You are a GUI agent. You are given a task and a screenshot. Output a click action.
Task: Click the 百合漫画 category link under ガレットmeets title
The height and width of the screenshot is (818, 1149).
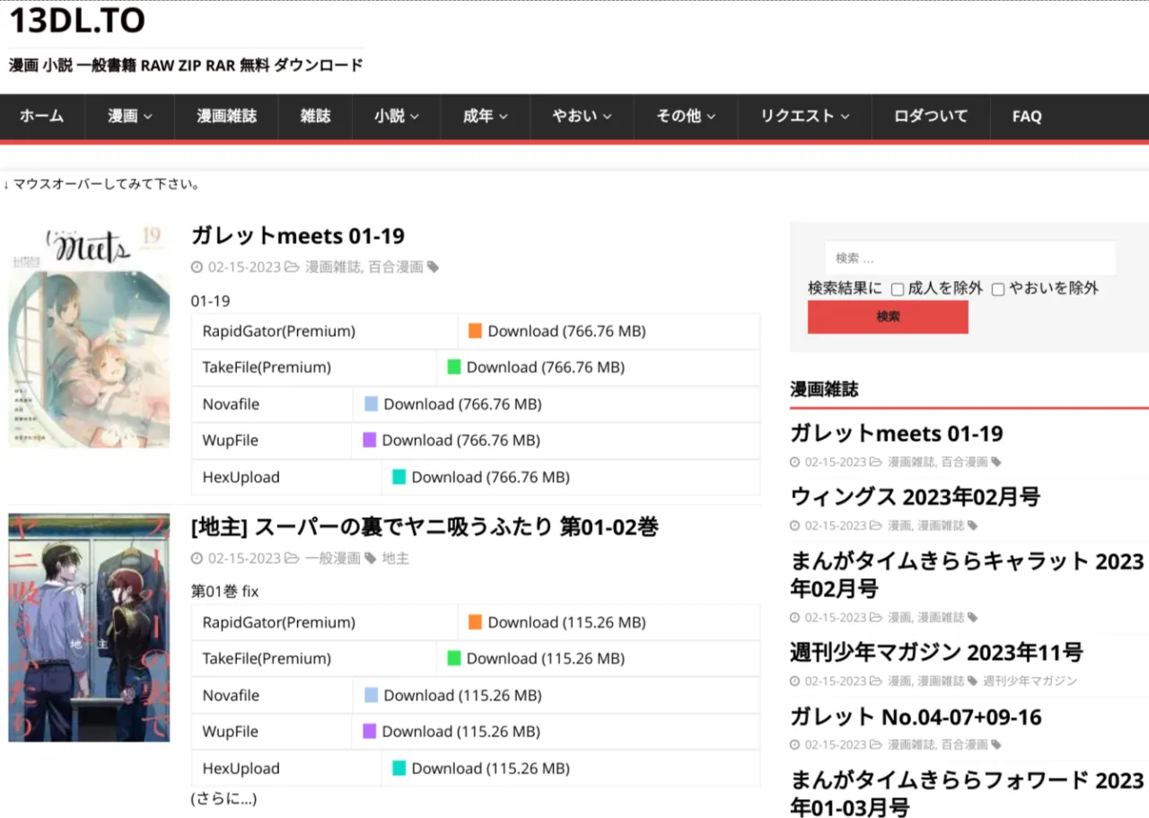(395, 267)
